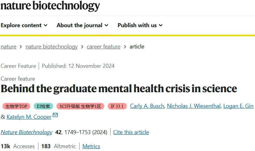The image size is (255, 151).
Task: View article Metrics link
Action: [91, 146]
